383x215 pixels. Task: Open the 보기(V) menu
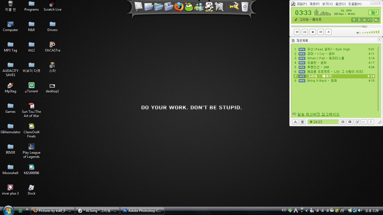(327, 4)
